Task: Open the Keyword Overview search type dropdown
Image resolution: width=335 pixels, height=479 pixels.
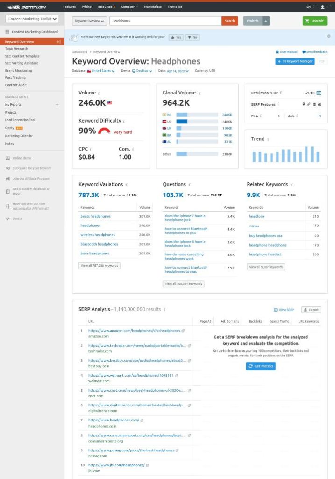Action: tap(89, 21)
